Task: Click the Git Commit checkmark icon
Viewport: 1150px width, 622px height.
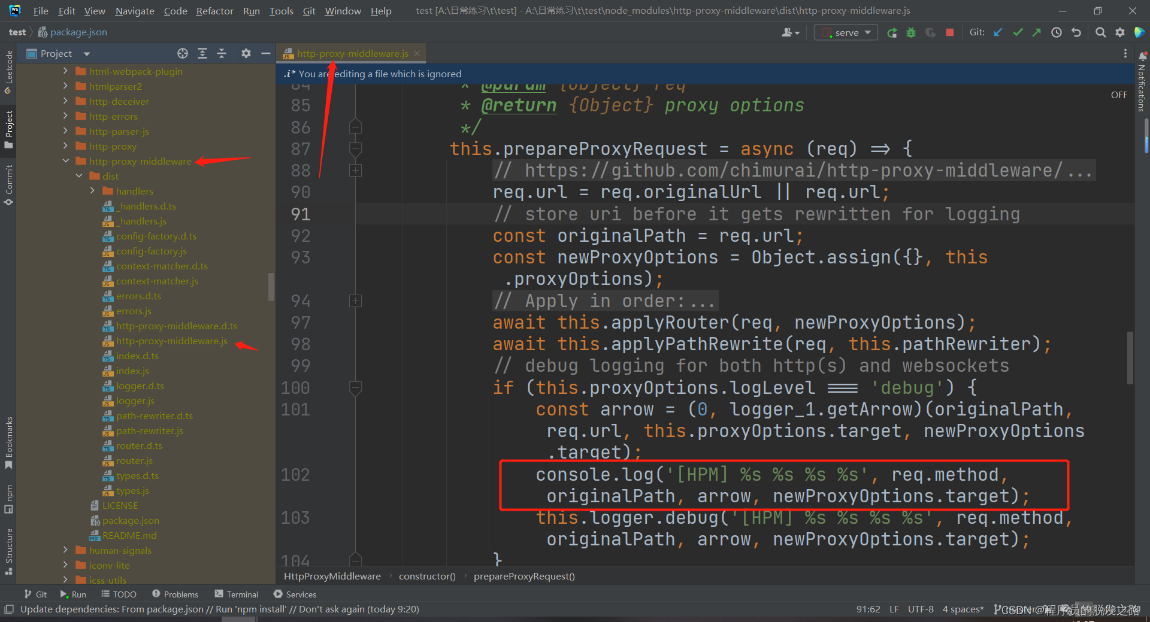Action: click(x=1018, y=33)
